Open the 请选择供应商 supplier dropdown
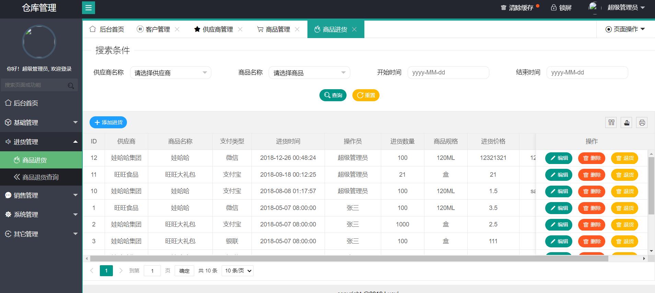 pos(171,72)
